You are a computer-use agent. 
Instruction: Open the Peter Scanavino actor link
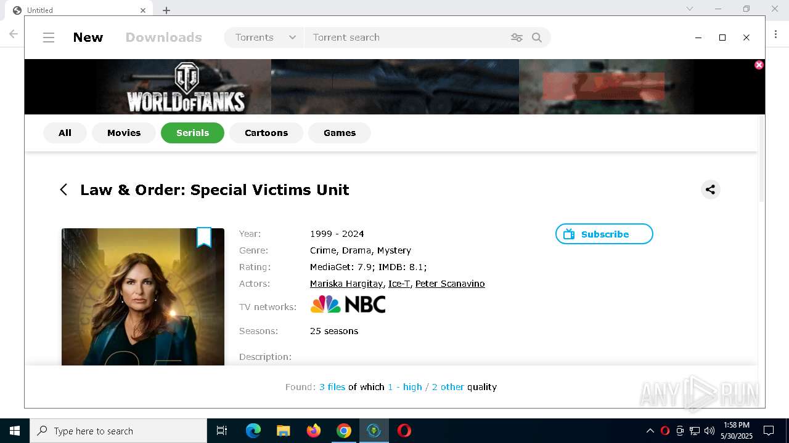(x=450, y=284)
